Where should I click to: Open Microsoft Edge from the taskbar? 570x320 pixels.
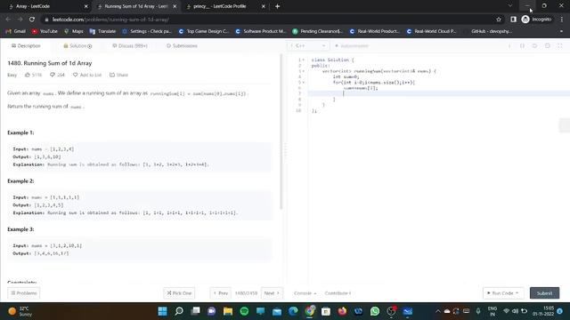coord(293,311)
